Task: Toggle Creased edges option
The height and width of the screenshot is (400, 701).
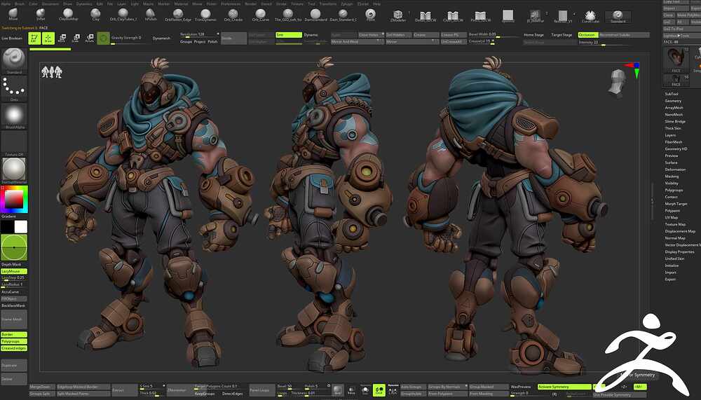Action: (14, 347)
